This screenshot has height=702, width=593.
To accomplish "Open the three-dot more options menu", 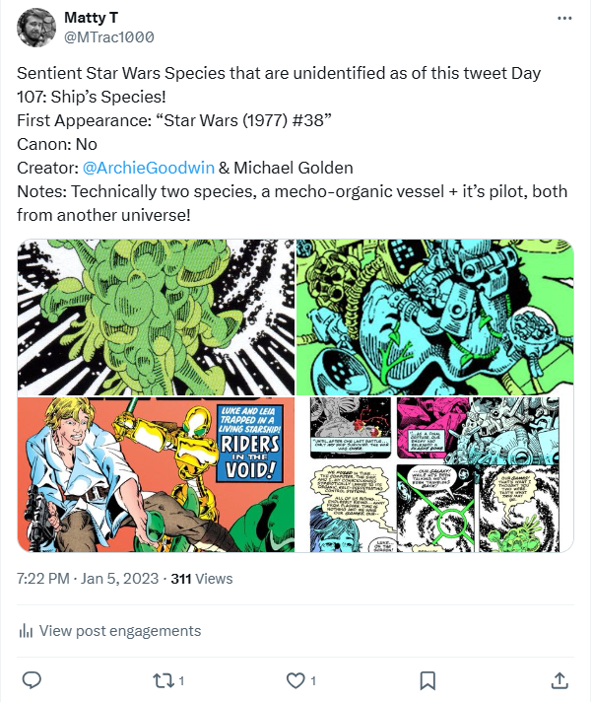I will click(563, 19).
